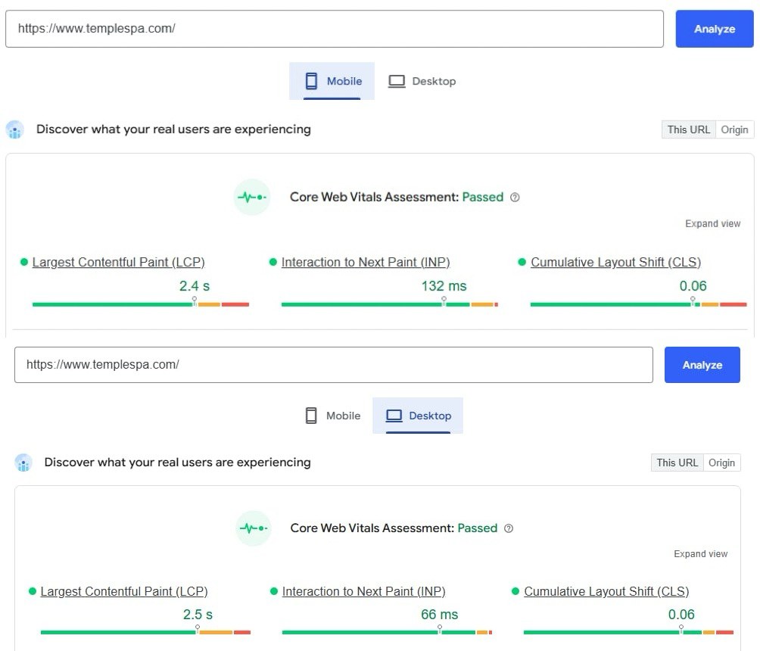Expand view in the mobile assessment card
This screenshot has width=760, height=651.
(x=712, y=223)
